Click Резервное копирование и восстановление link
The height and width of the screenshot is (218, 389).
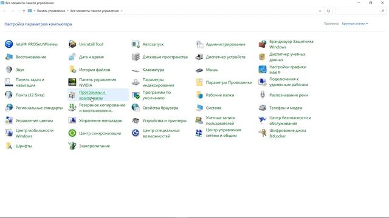coord(102,108)
